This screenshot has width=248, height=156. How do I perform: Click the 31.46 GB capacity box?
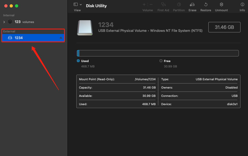pos(224,27)
